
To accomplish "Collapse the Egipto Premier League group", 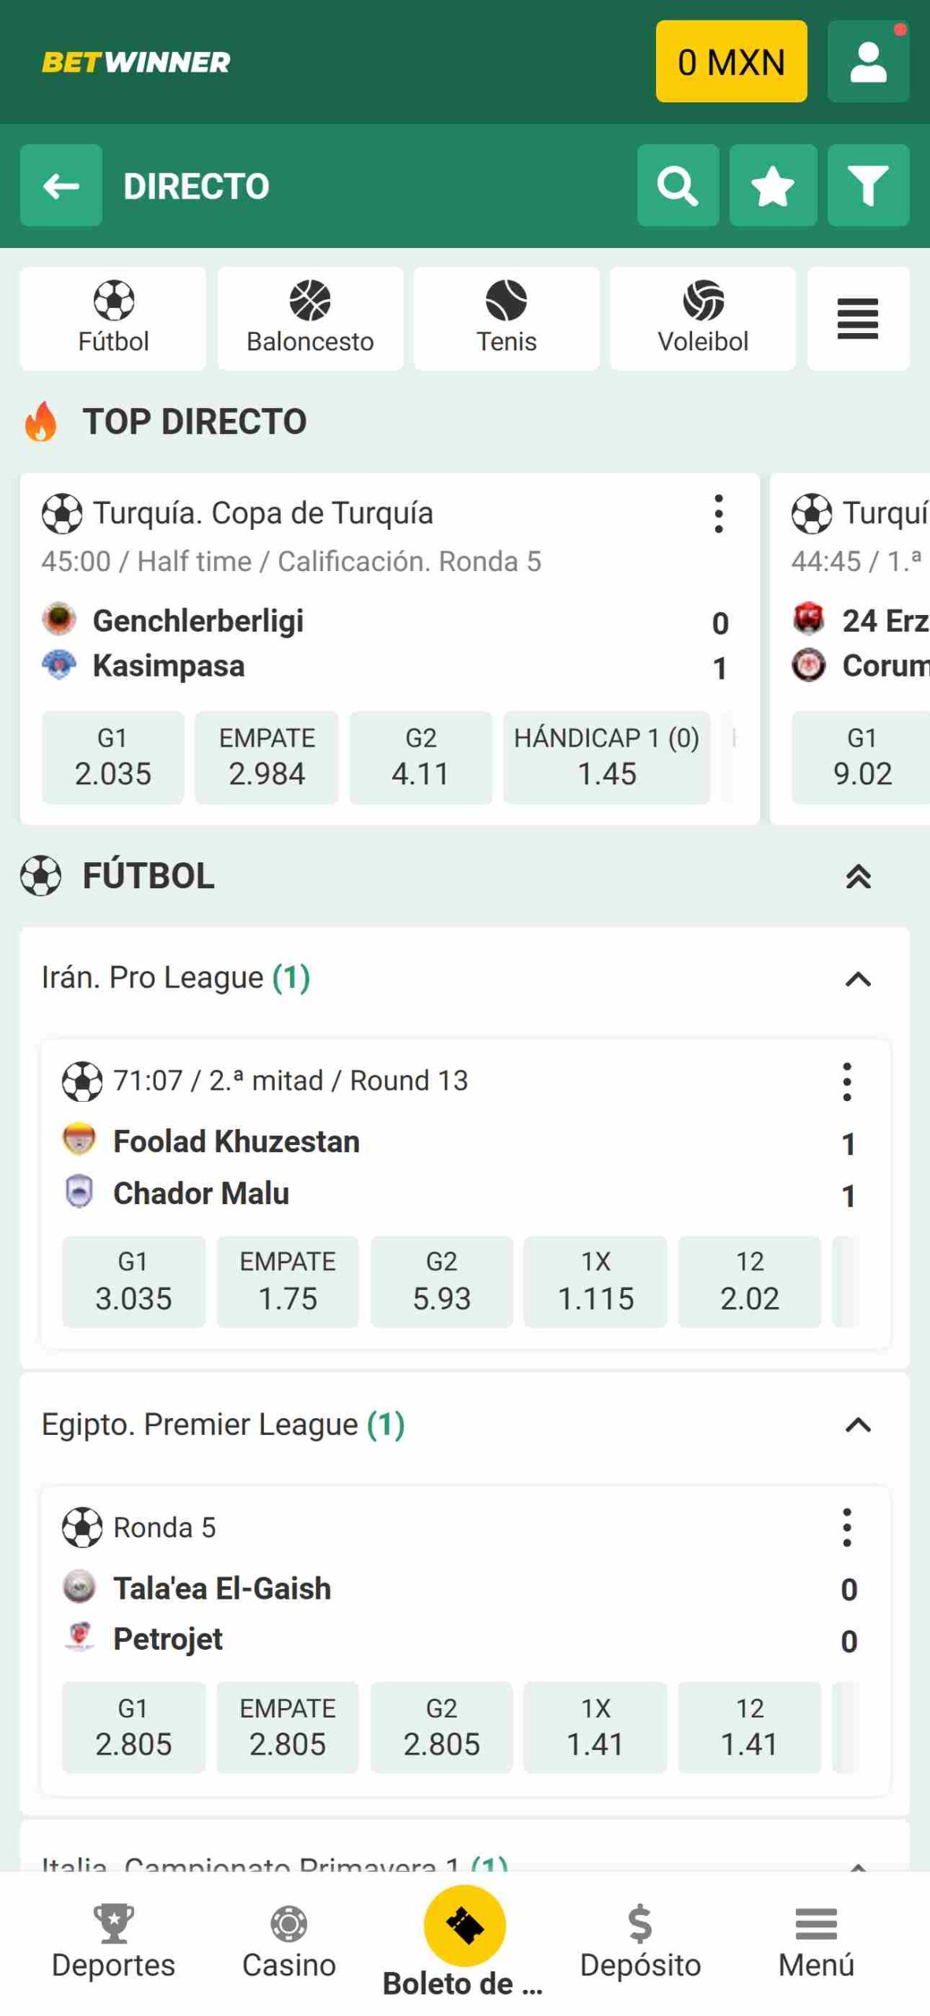I will 858,1425.
